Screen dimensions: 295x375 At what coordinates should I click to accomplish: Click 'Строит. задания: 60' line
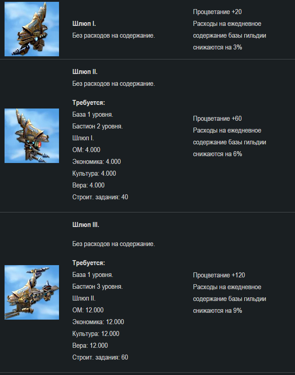(100, 357)
